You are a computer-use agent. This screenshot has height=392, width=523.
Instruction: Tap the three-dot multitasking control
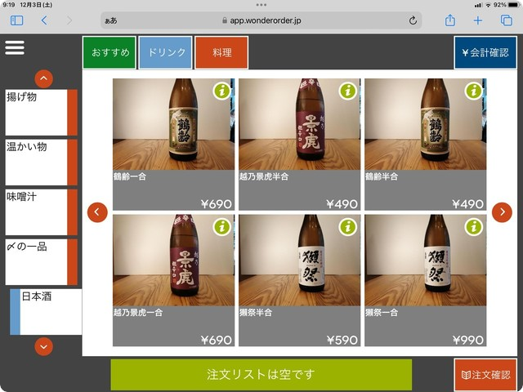pyautogui.click(x=261, y=5)
